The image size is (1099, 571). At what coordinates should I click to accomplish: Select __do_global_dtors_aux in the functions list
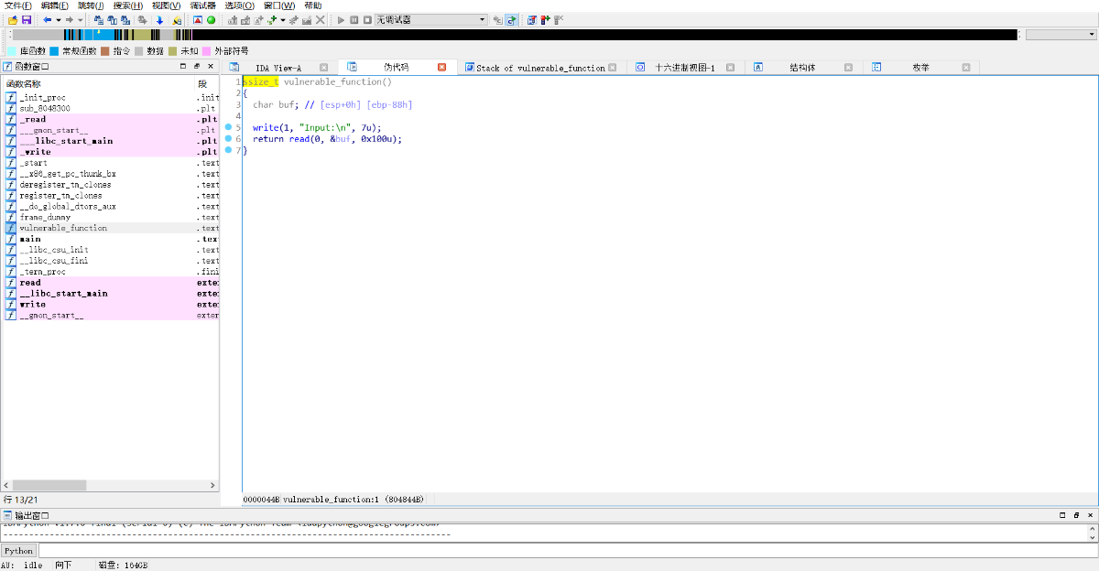pyautogui.click(x=110, y=206)
